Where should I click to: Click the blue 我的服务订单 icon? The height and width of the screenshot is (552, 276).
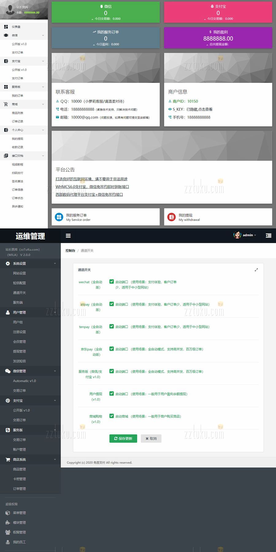pyautogui.click(x=59, y=217)
